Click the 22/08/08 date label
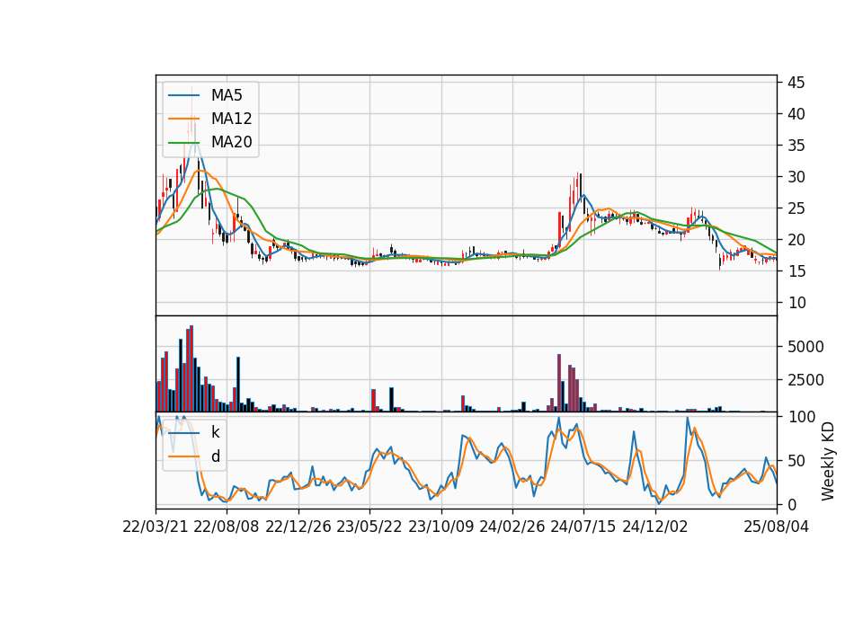 tap(227, 527)
